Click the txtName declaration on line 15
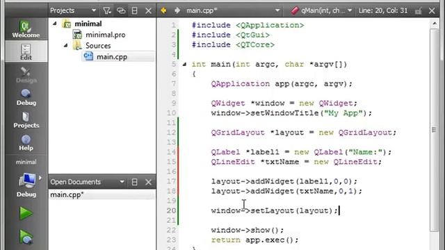This screenshot has width=445, height=250. click(296, 162)
